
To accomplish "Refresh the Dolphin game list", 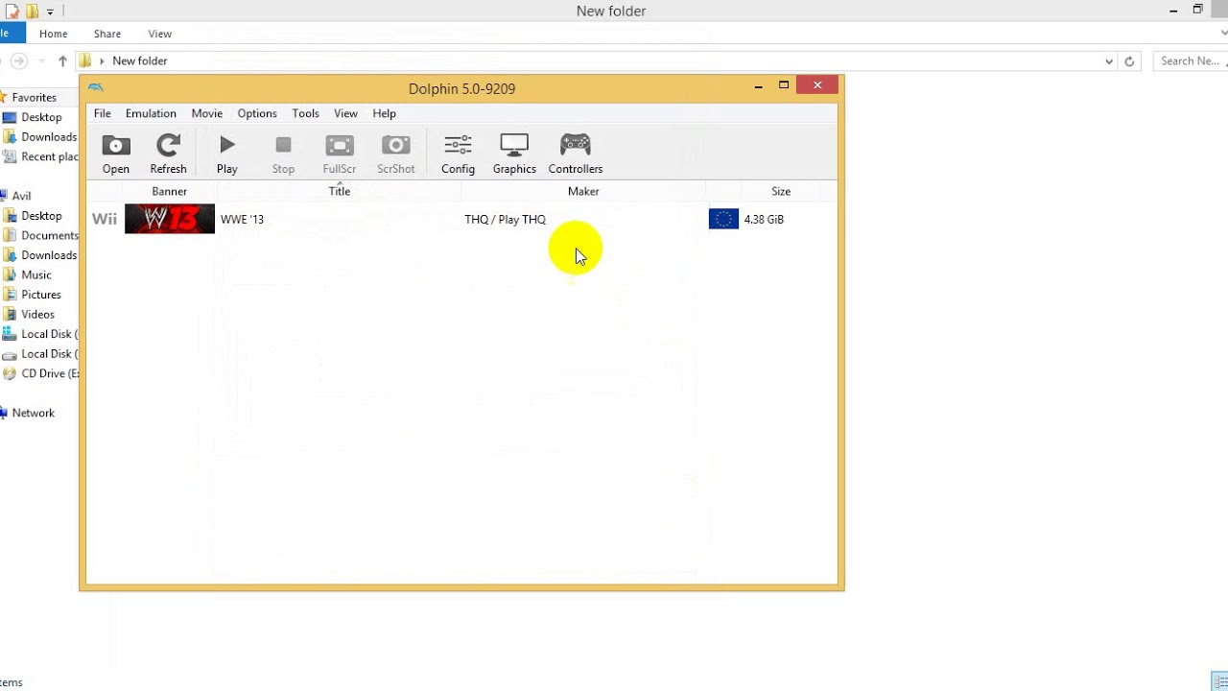I will click(168, 154).
